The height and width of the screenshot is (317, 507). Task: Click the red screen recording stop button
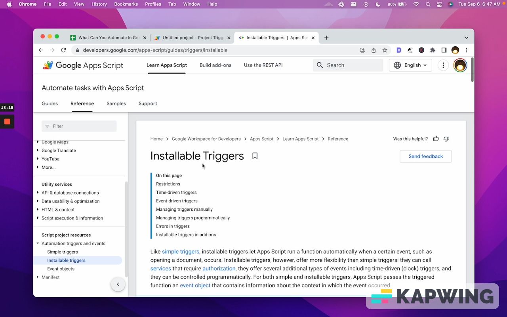click(7, 122)
